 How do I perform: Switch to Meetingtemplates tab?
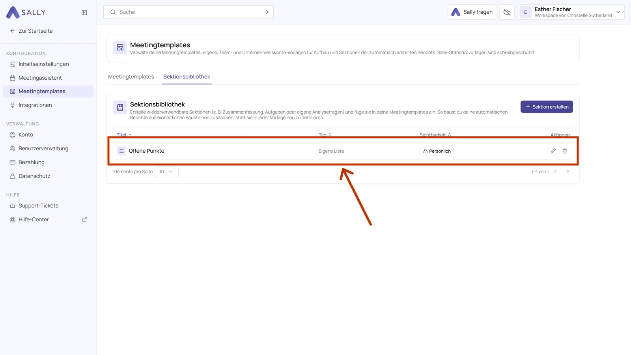131,77
